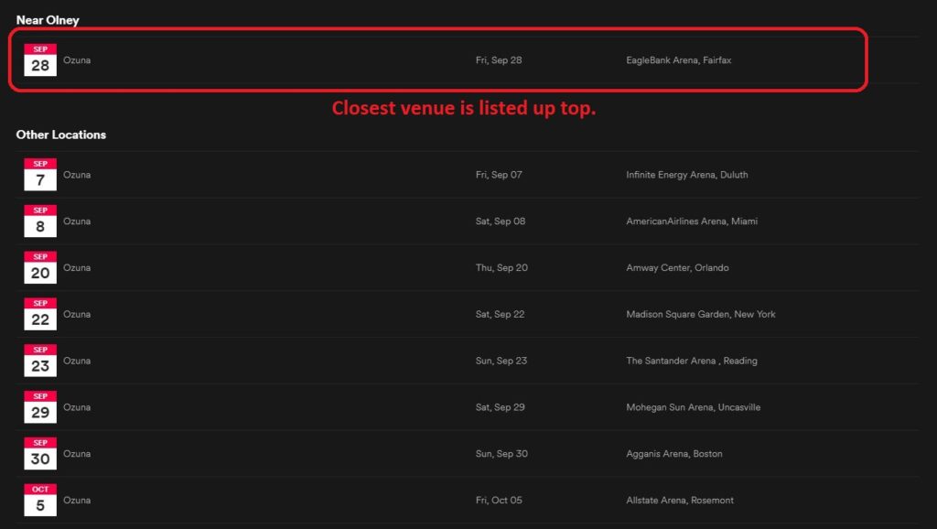937x529 pixels.
Task: Open the Mohegan Sun Arena Uncasville event
Action: point(693,406)
